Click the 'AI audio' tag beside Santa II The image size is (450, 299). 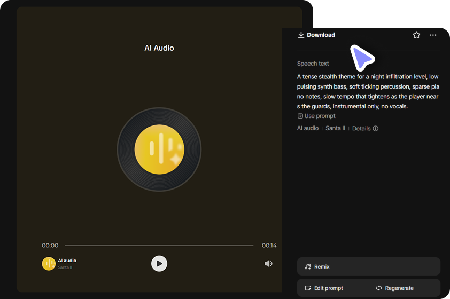(x=308, y=128)
